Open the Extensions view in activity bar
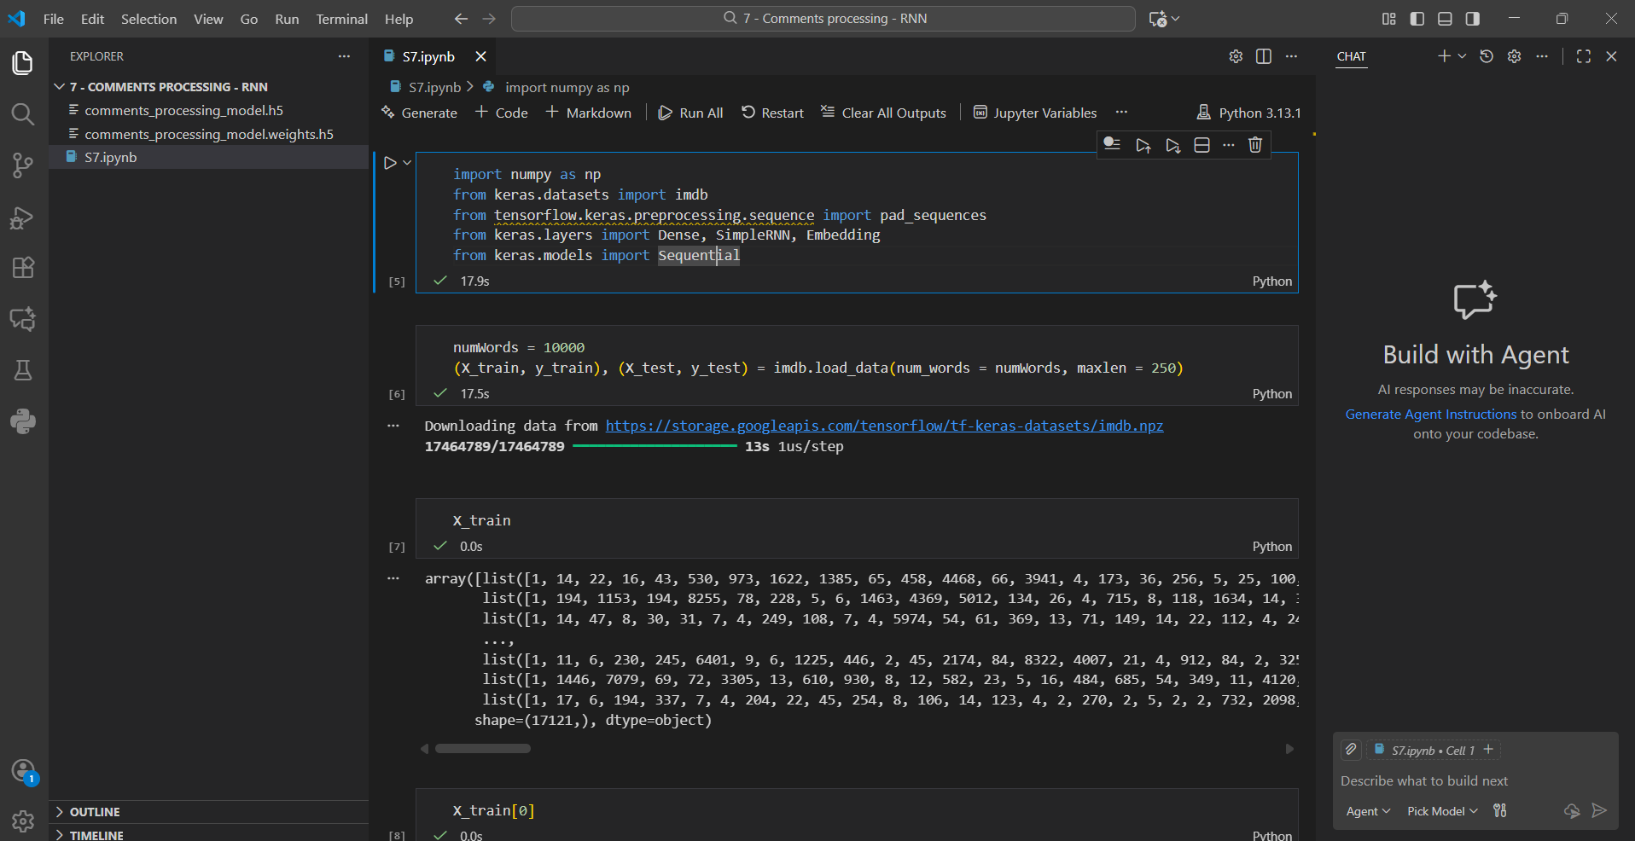The image size is (1635, 841). tap(23, 268)
